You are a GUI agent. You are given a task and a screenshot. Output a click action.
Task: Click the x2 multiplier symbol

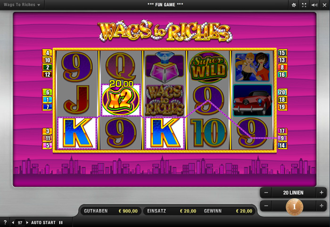(x=121, y=100)
